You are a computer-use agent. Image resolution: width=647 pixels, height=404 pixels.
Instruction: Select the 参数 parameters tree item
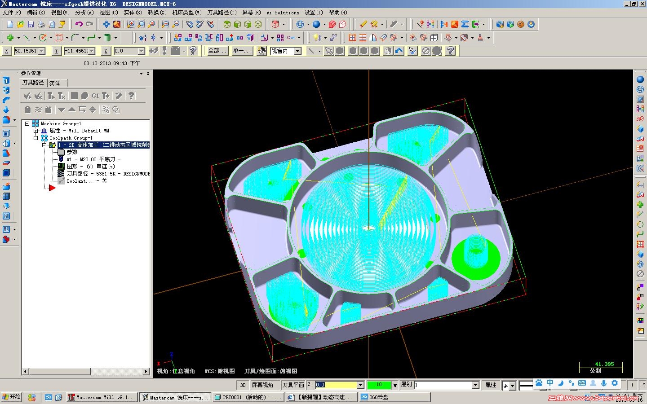pos(72,152)
